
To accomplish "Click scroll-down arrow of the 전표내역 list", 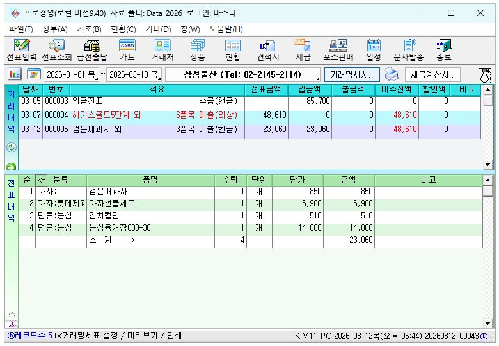I will pos(487,324).
